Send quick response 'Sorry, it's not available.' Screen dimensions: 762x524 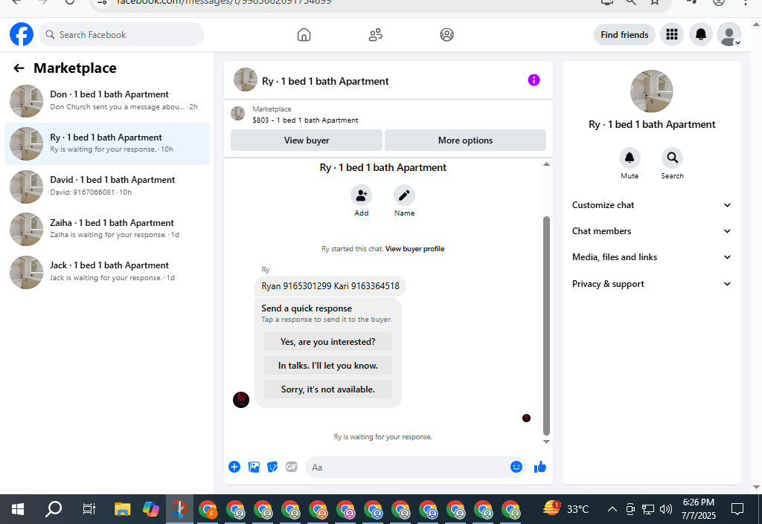(328, 389)
